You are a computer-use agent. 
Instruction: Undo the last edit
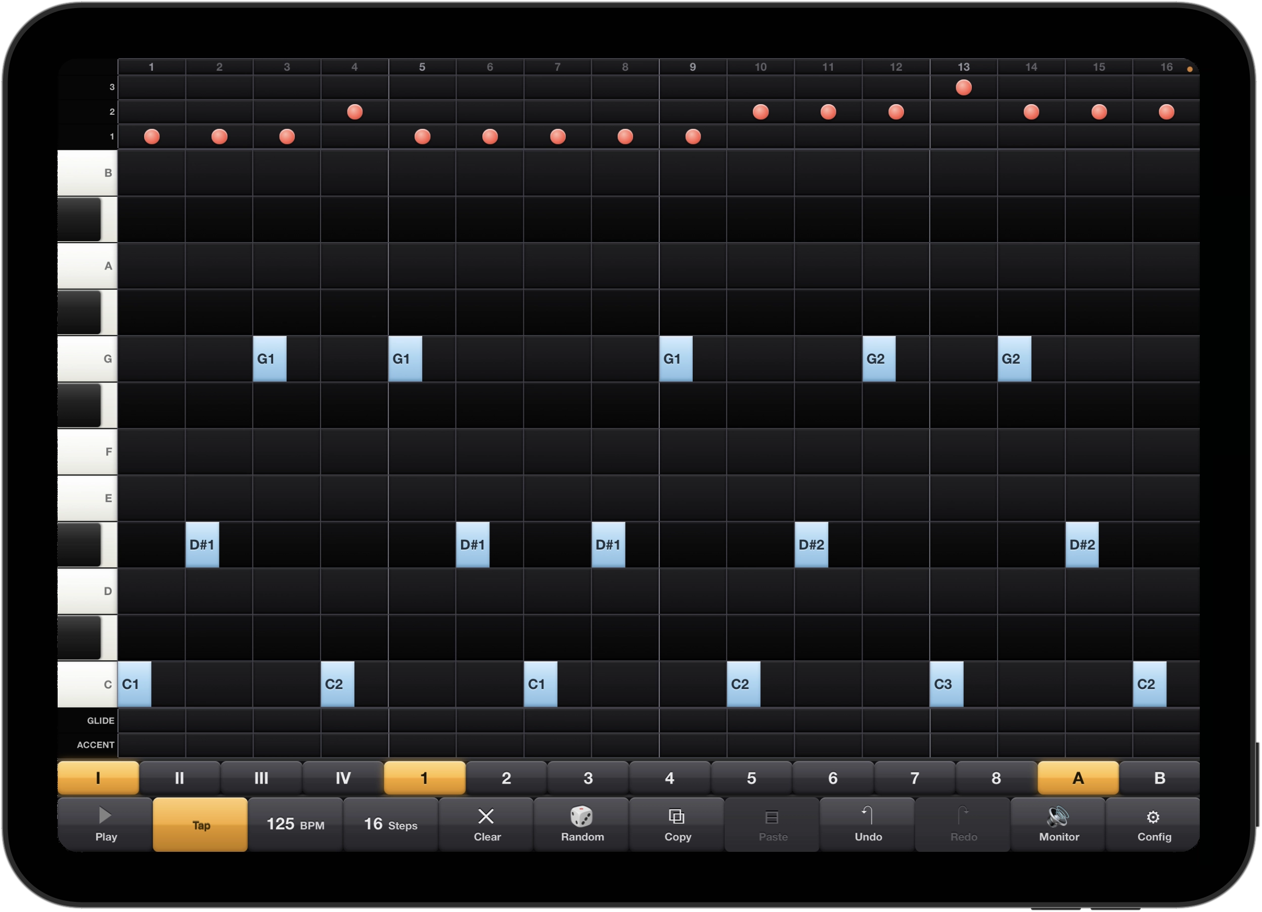click(868, 825)
